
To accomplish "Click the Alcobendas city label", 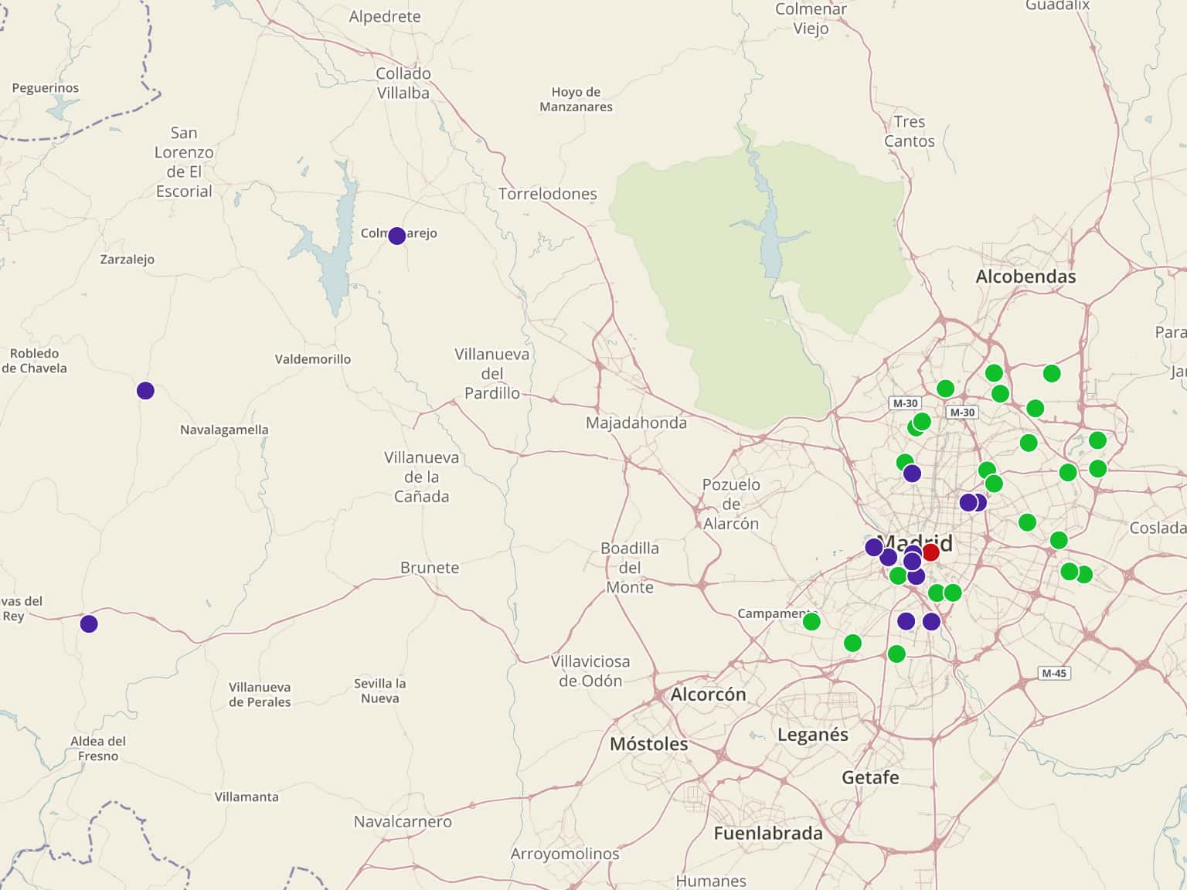I will tap(1025, 277).
